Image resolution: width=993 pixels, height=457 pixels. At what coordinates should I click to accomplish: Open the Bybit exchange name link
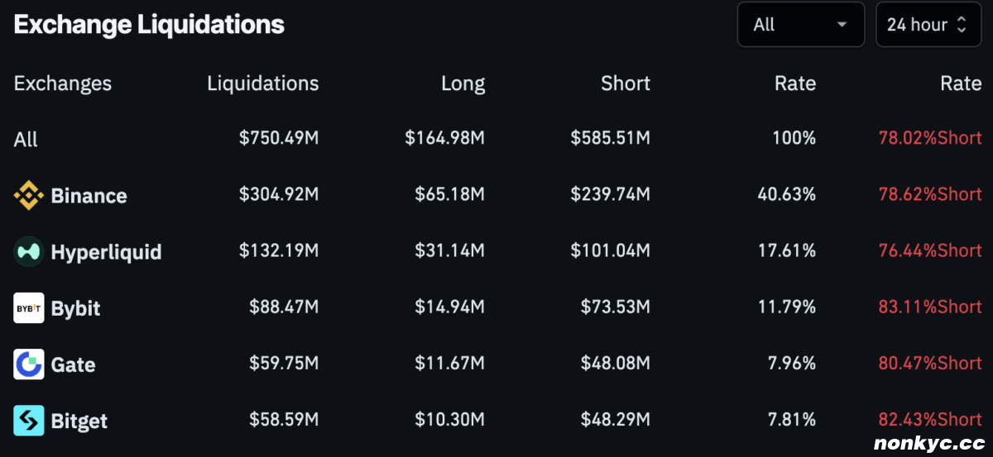(x=75, y=308)
